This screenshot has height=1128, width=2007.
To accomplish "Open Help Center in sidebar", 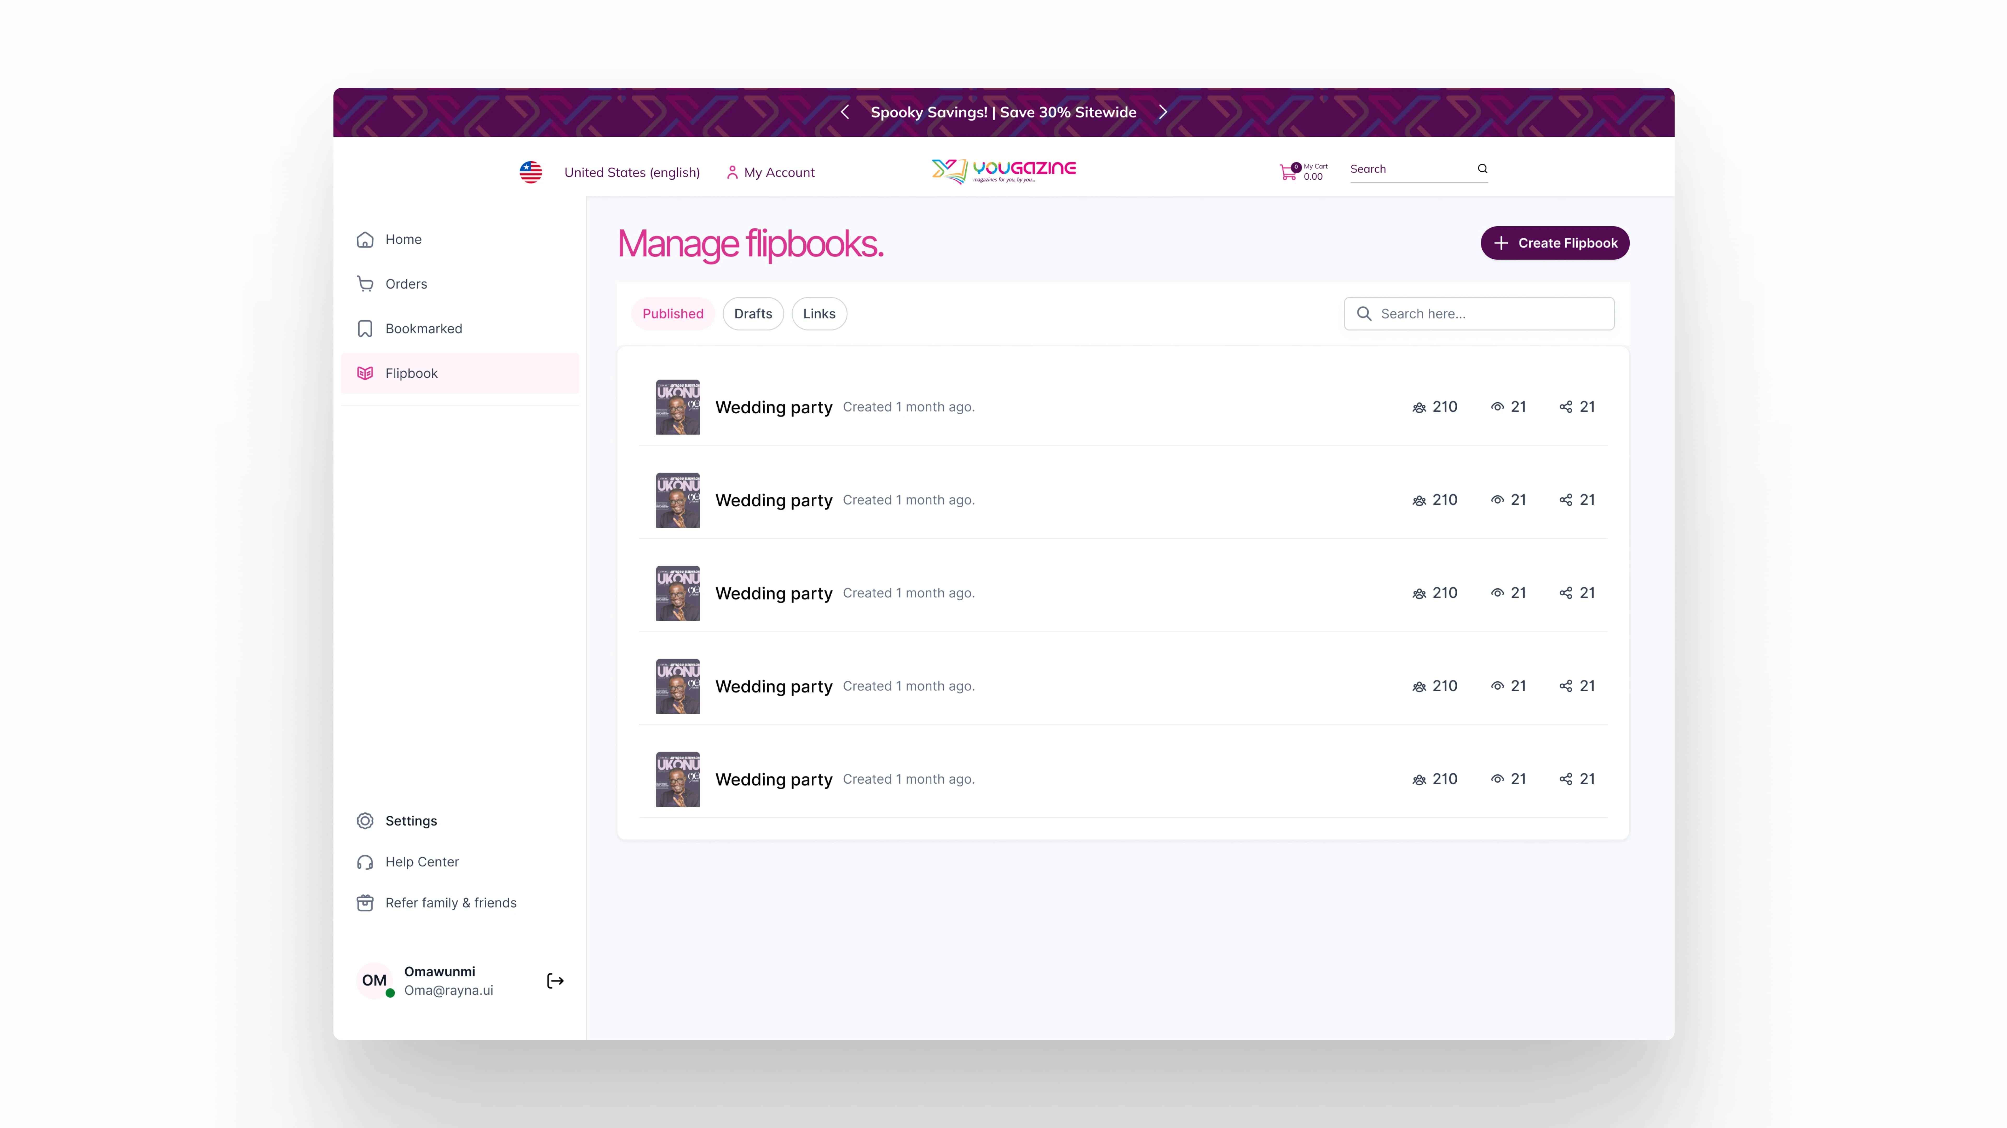I will (x=460, y=862).
